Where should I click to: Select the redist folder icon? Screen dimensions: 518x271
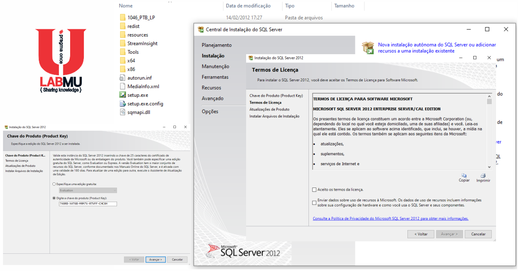tap(122, 26)
